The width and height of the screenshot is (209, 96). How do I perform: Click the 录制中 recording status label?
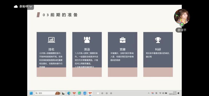click(x=24, y=6)
